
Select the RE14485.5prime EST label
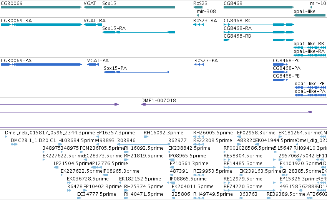point(243,164)
